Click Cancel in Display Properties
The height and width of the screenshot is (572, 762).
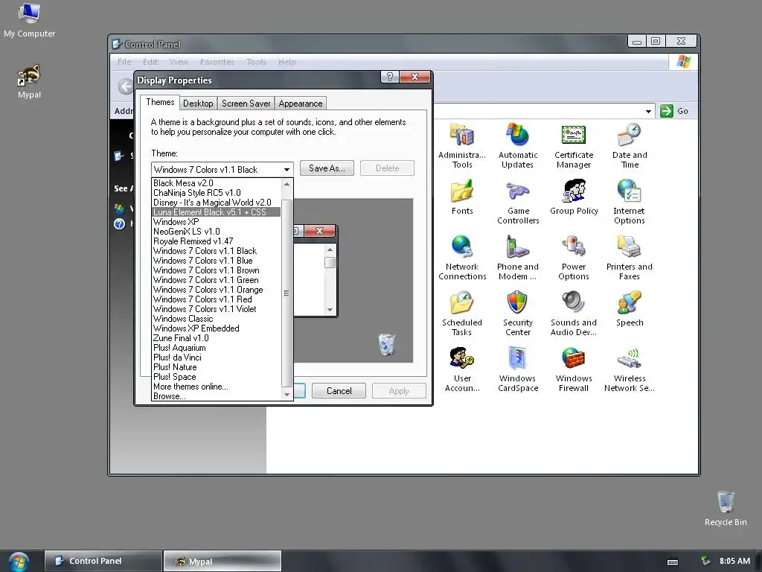(339, 391)
